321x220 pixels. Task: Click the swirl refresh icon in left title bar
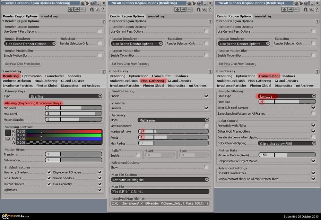[x=87, y=3]
